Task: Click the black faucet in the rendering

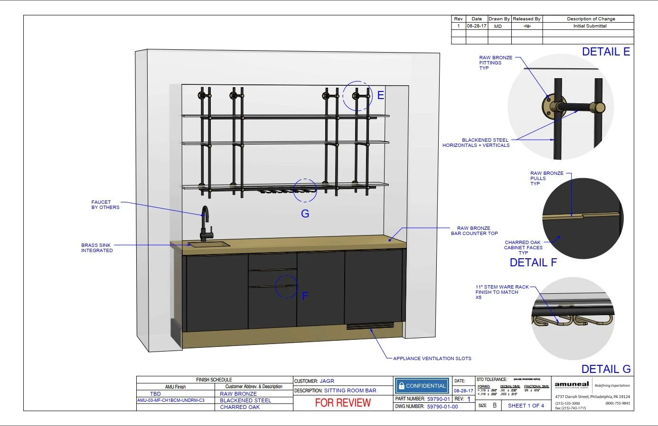Action: (x=205, y=223)
